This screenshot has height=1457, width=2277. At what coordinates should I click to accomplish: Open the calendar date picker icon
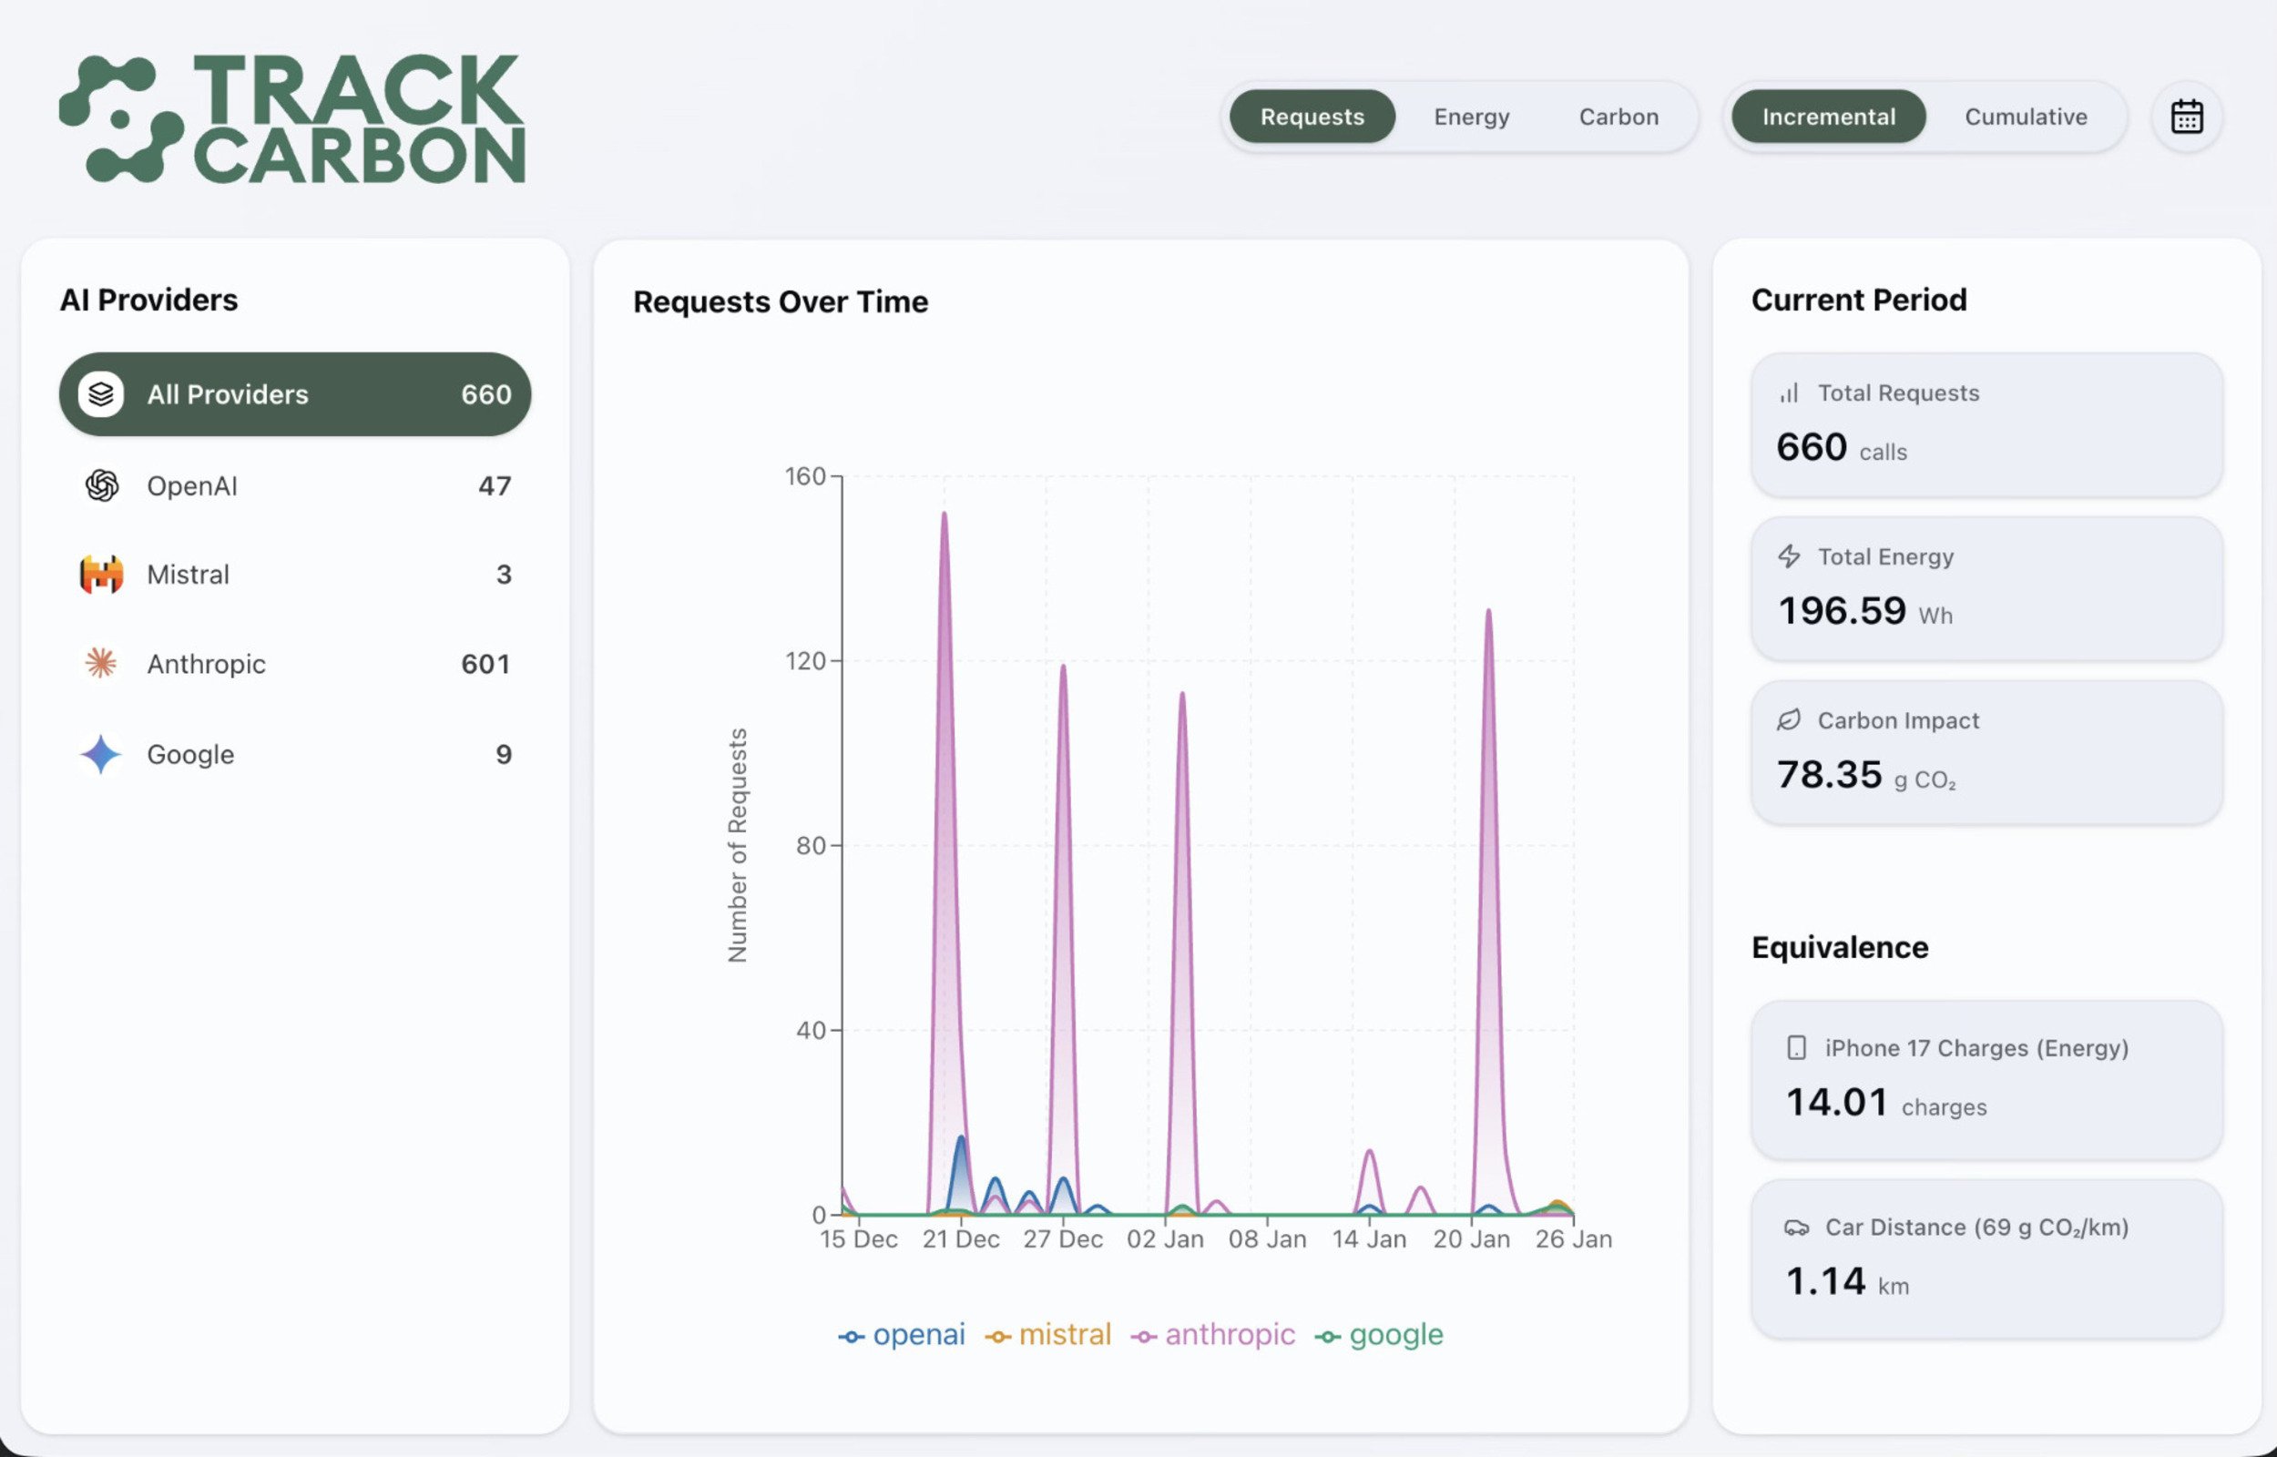click(x=2186, y=117)
